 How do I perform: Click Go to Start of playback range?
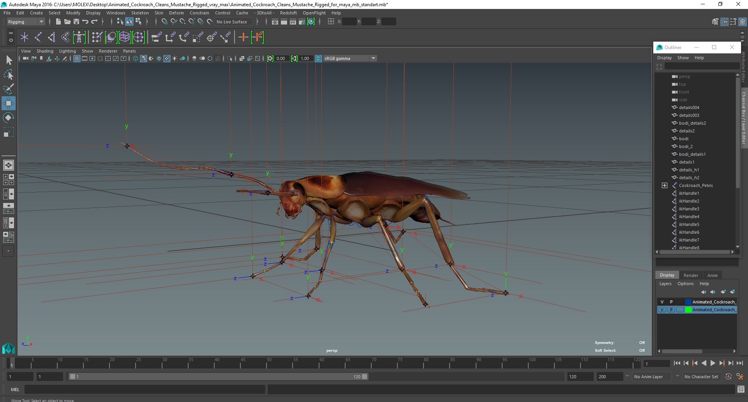click(x=677, y=363)
